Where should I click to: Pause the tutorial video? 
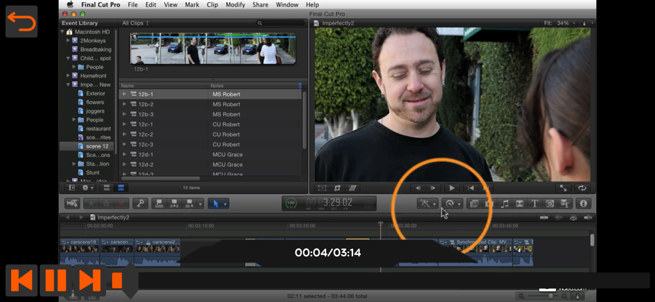(55, 280)
